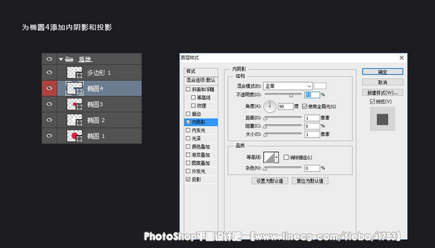Click the inner shadow color swatch
Viewport: 435px width, 248px height.
tap(320, 86)
